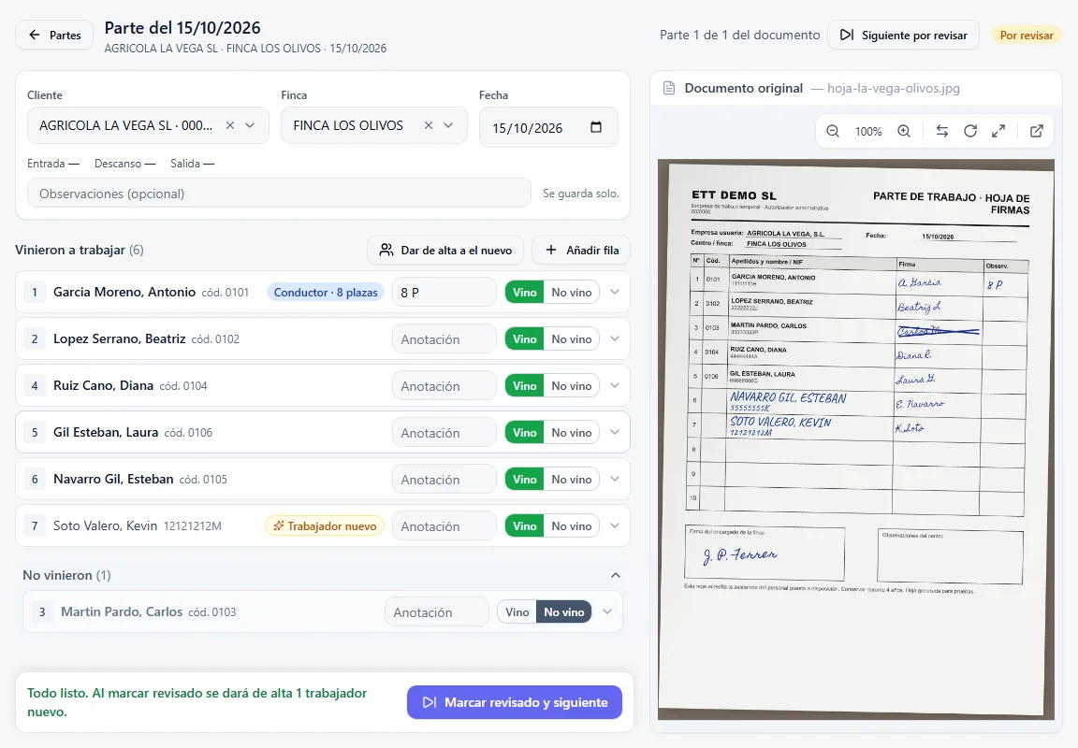Image resolution: width=1078 pixels, height=748 pixels.
Task: Clear the Cliente selection with the X
Action: click(230, 125)
